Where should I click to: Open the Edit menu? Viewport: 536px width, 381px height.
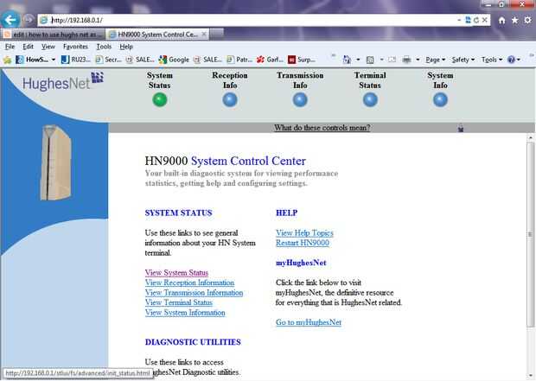pos(28,47)
